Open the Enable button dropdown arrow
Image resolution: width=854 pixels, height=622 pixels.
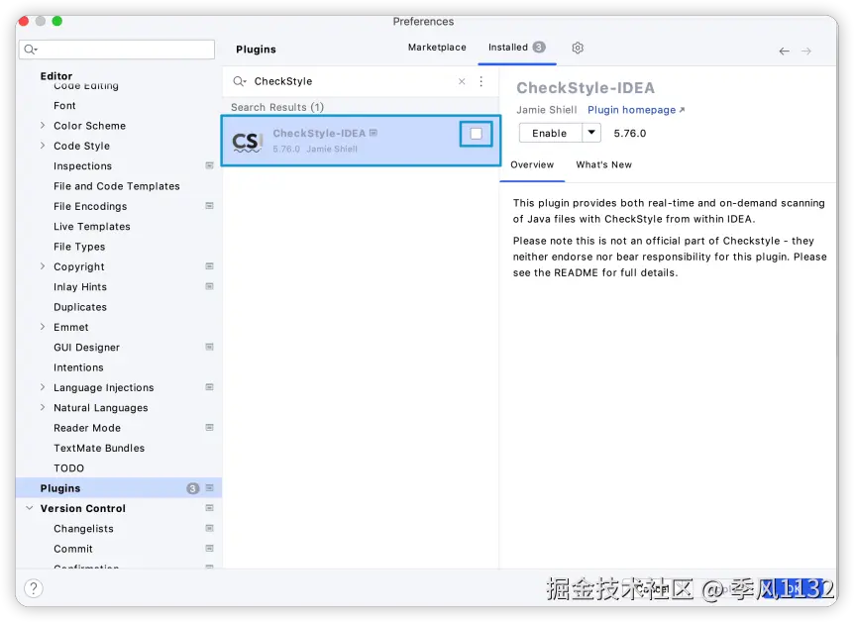591,133
